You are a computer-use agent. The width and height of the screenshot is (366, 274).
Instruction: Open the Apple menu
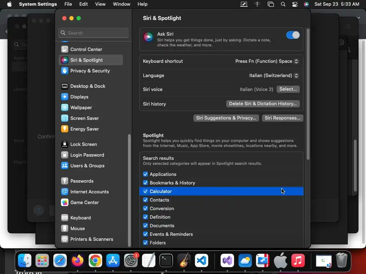pos(9,4)
